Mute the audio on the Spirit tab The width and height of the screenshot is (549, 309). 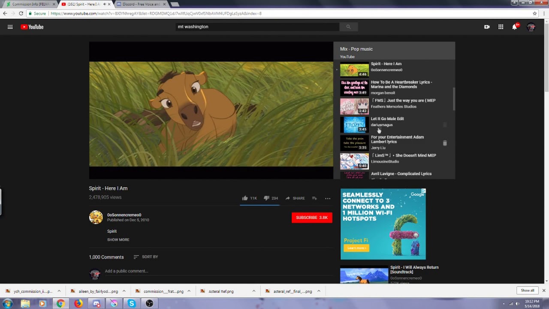(105, 4)
